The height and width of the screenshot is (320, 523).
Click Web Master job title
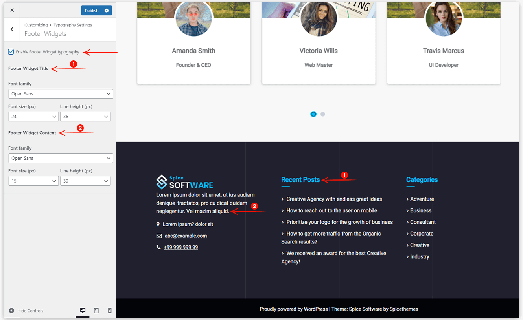point(319,65)
